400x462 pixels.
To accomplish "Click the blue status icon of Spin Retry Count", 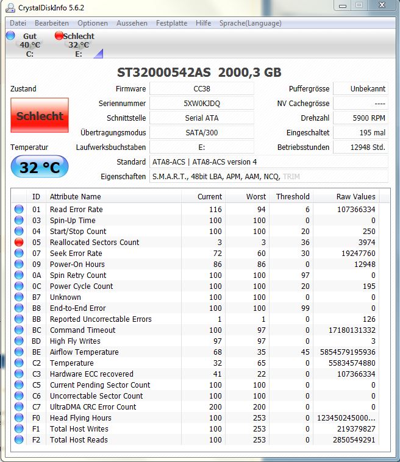I will point(19,275).
